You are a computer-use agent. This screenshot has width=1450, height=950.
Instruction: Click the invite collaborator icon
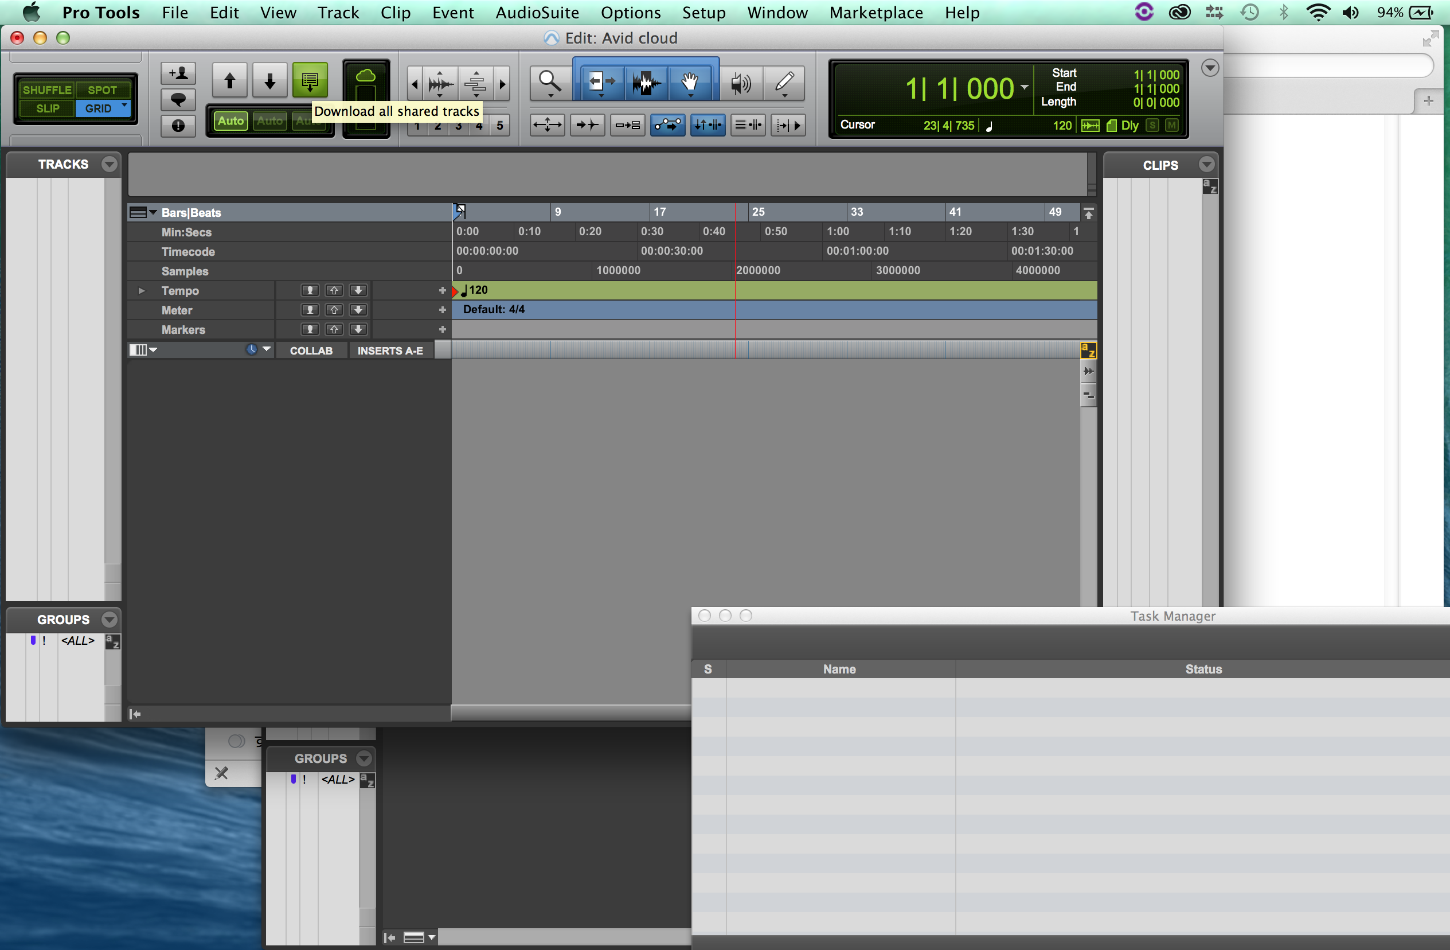178,74
